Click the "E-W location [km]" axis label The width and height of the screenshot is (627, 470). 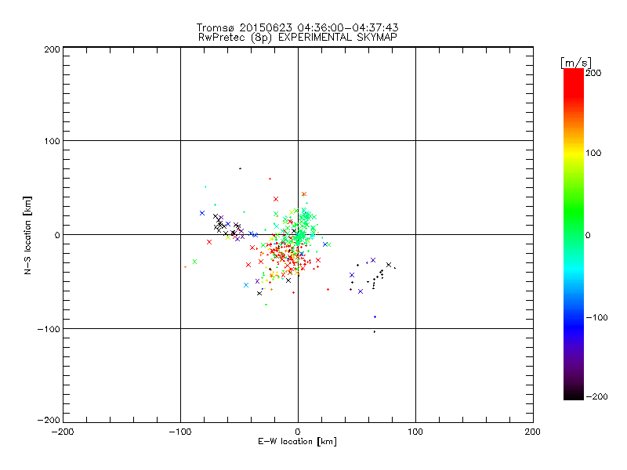(297, 442)
